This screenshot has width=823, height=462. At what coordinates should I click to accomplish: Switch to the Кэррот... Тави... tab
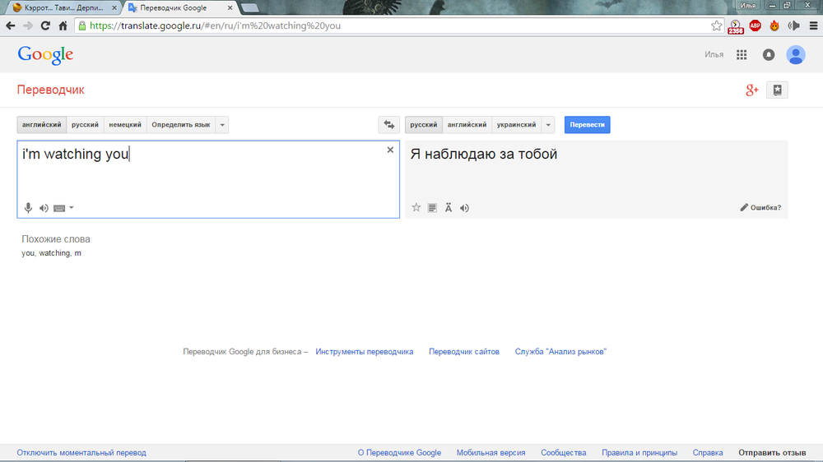pyautogui.click(x=64, y=8)
